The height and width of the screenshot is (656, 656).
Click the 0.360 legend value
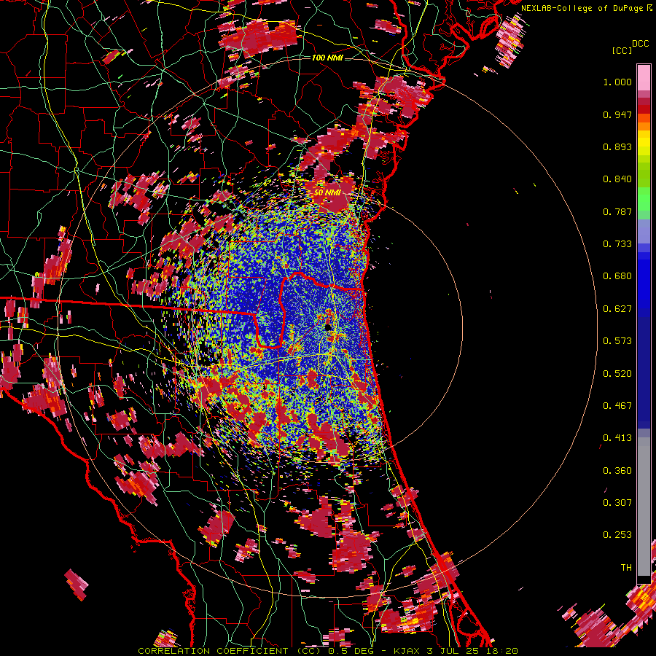pyautogui.click(x=617, y=471)
